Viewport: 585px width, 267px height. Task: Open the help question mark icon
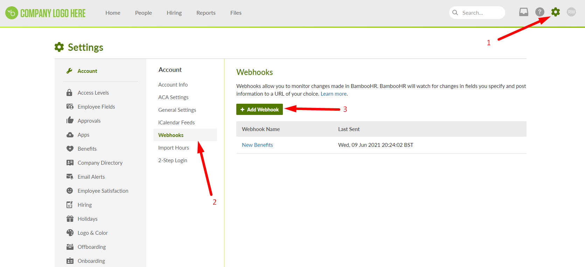pyautogui.click(x=539, y=12)
